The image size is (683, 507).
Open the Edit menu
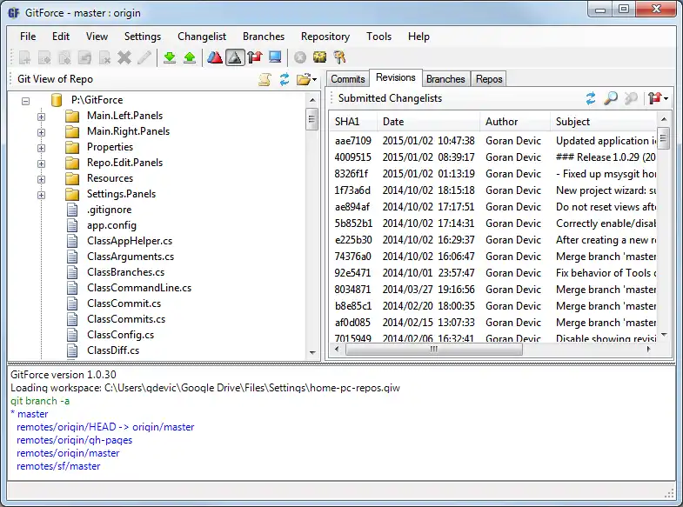61,37
